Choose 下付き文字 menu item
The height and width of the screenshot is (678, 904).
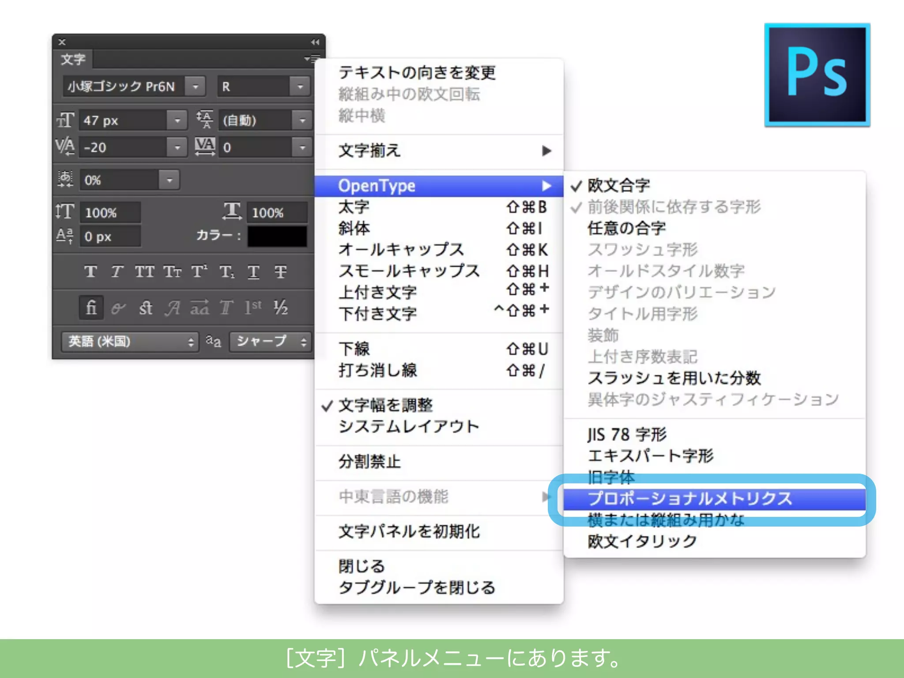[439, 313]
